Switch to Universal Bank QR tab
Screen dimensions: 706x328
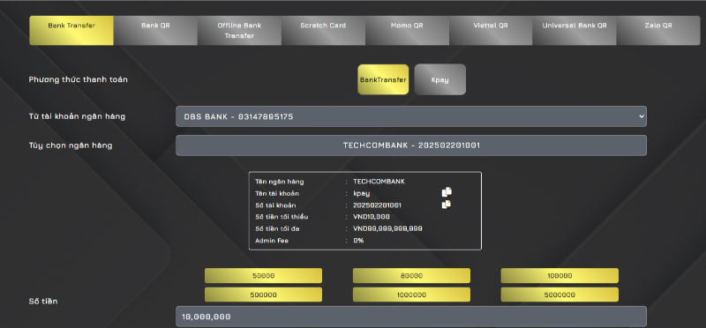(x=575, y=31)
